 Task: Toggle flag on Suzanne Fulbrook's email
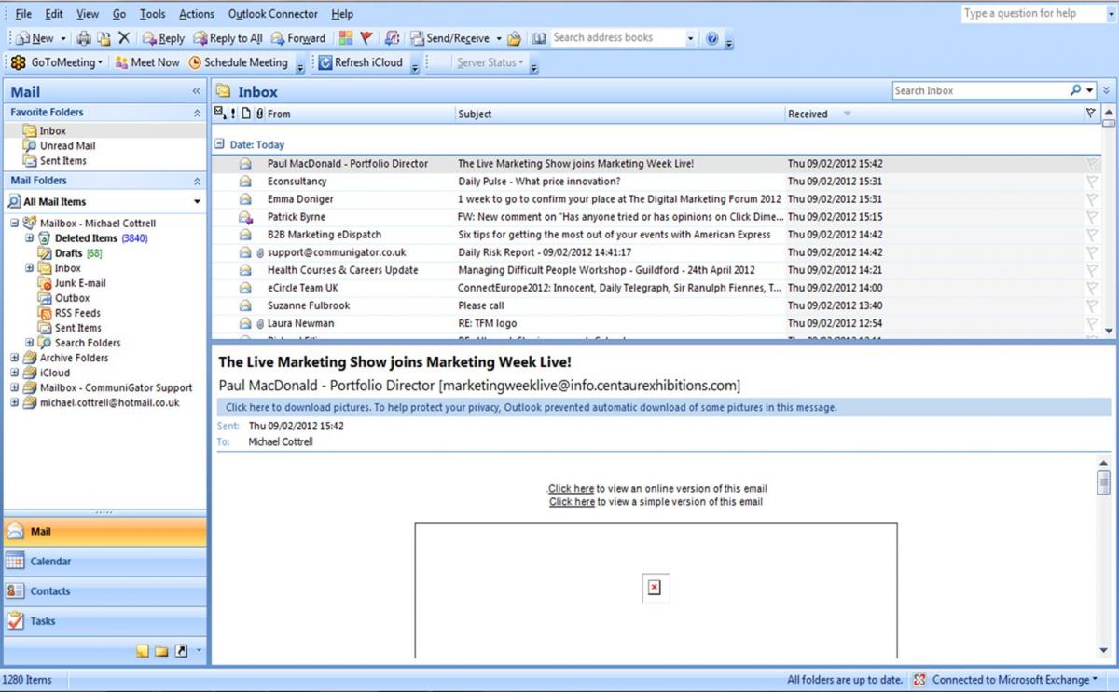[1092, 305]
